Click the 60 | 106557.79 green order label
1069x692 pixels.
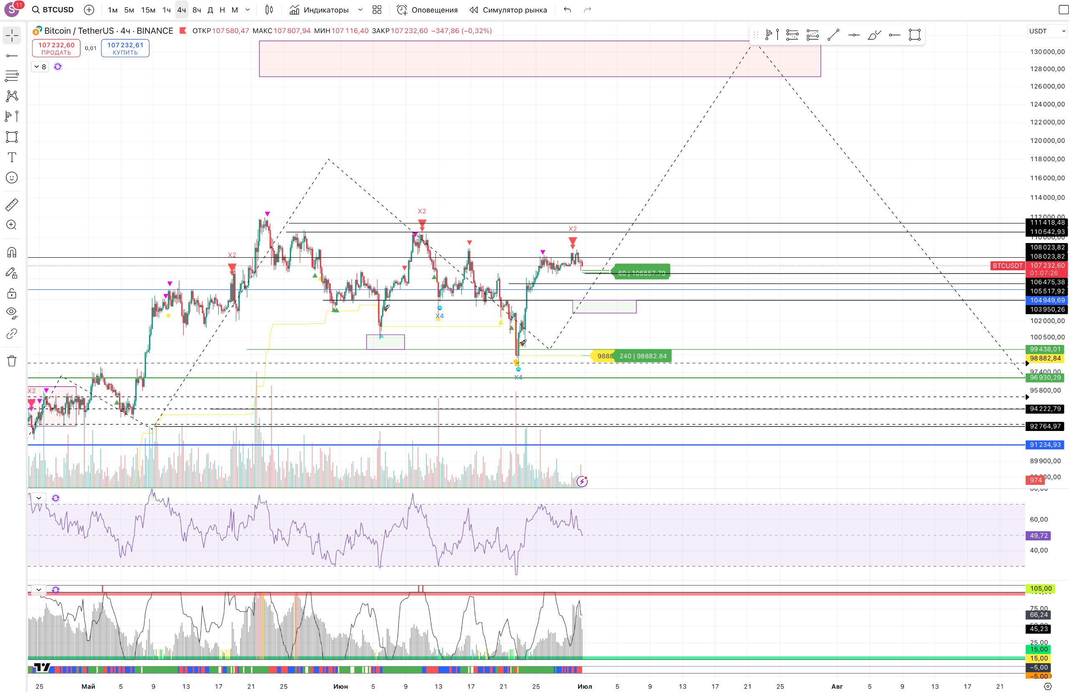tap(641, 273)
